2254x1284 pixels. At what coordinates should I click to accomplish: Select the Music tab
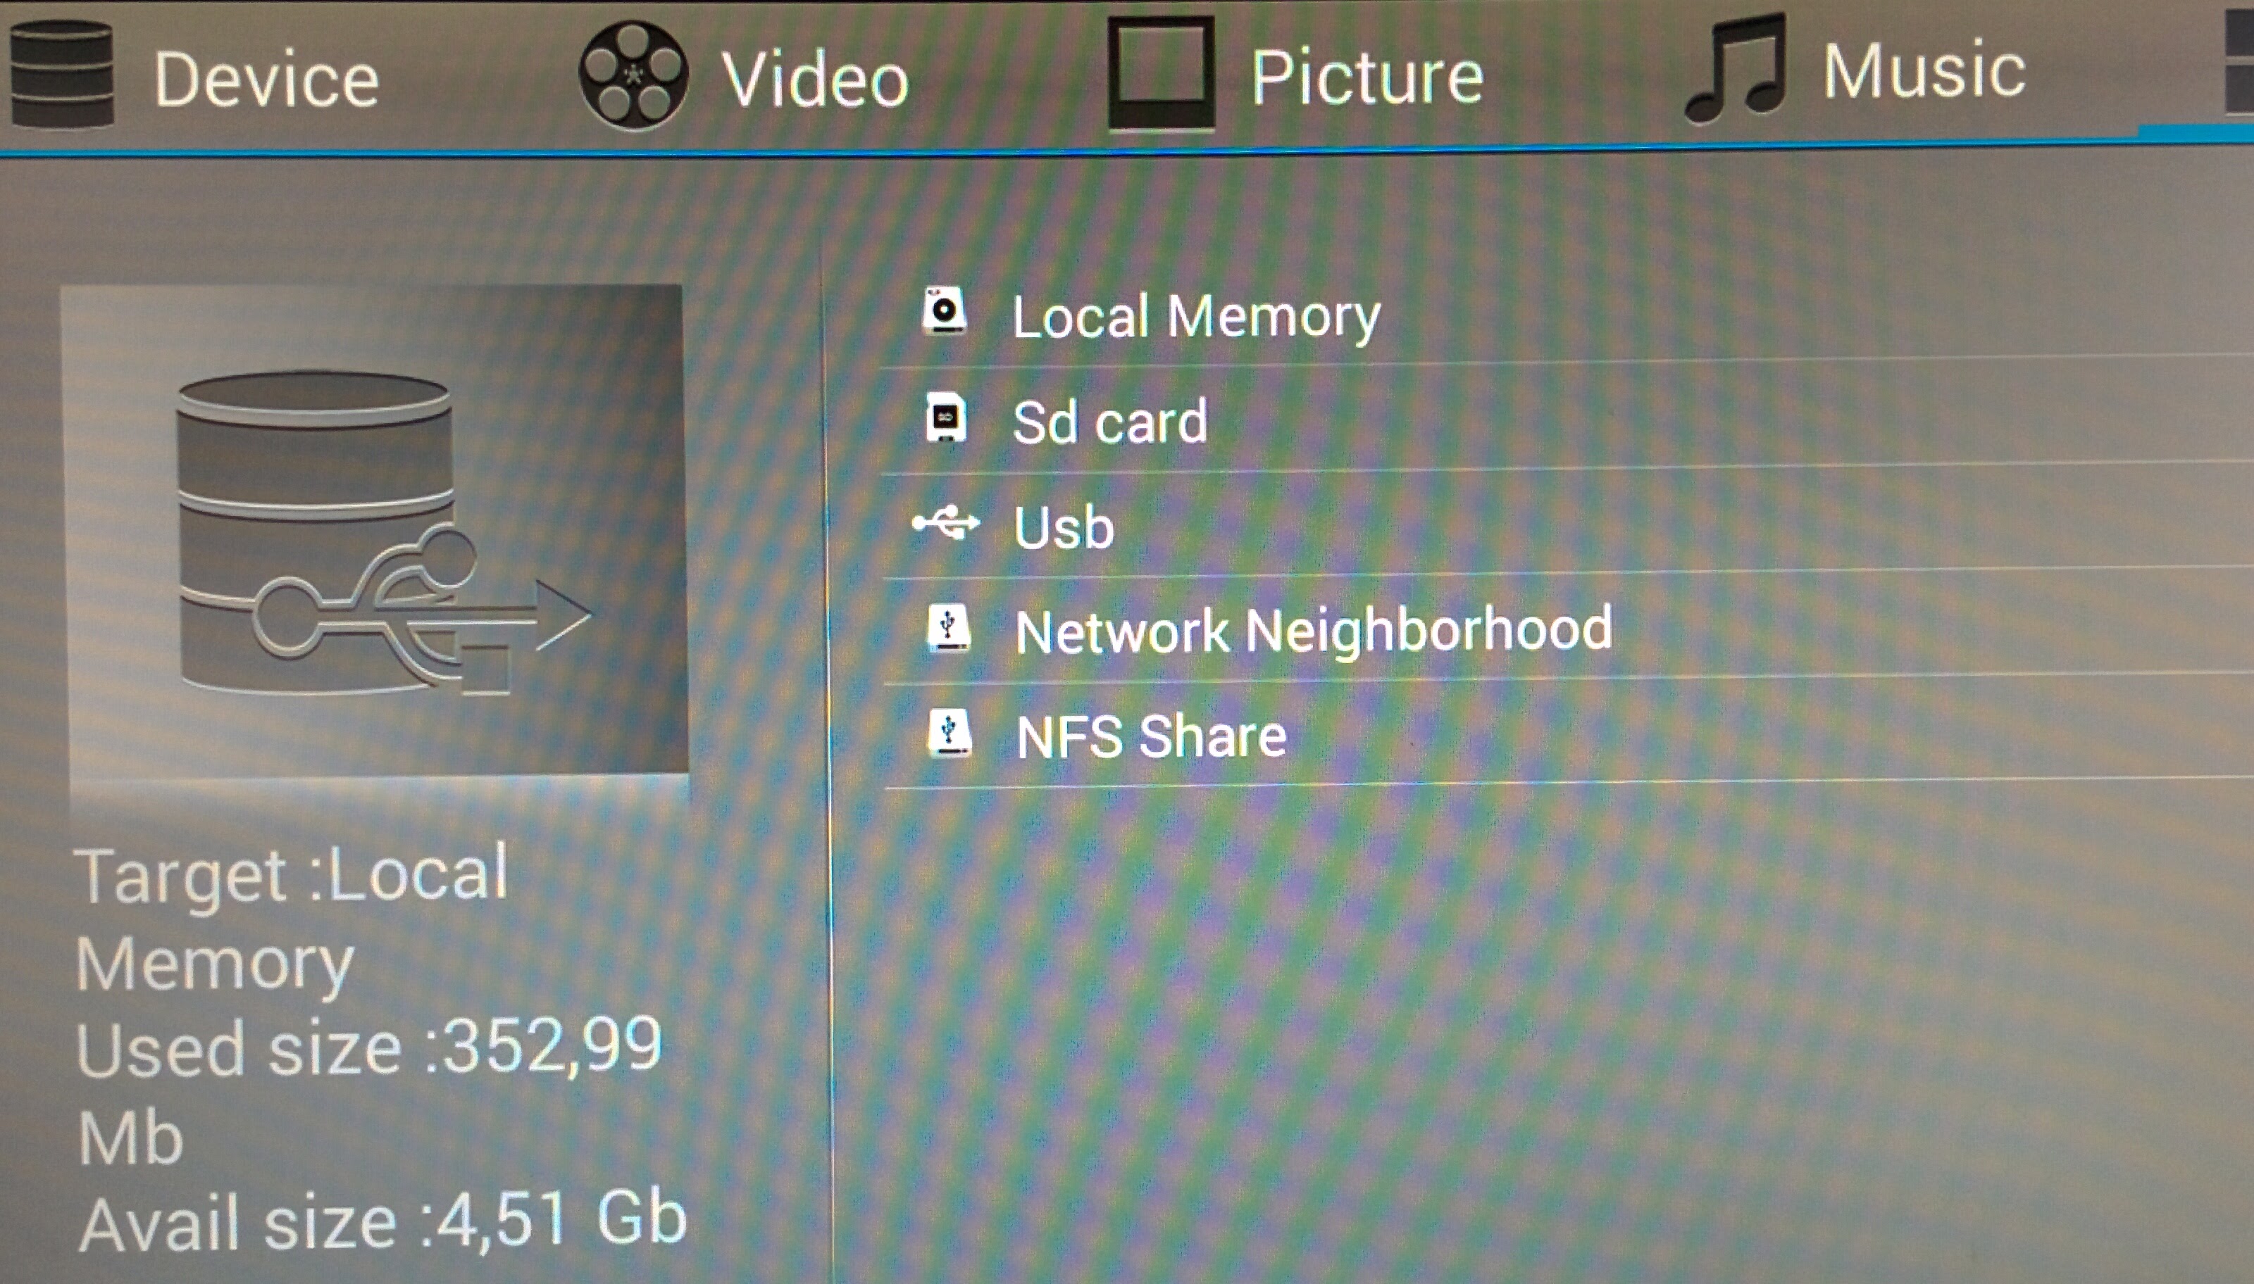[x=1855, y=70]
